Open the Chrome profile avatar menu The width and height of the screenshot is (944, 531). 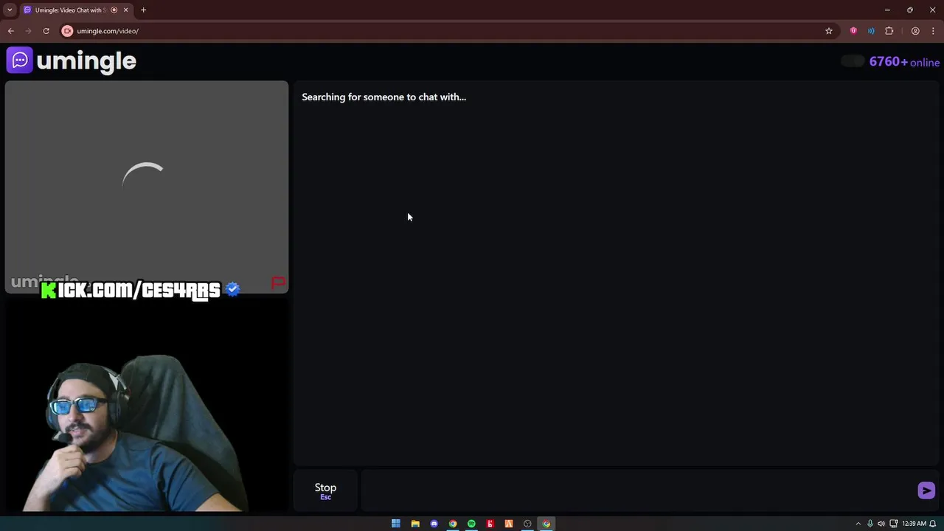coord(915,31)
